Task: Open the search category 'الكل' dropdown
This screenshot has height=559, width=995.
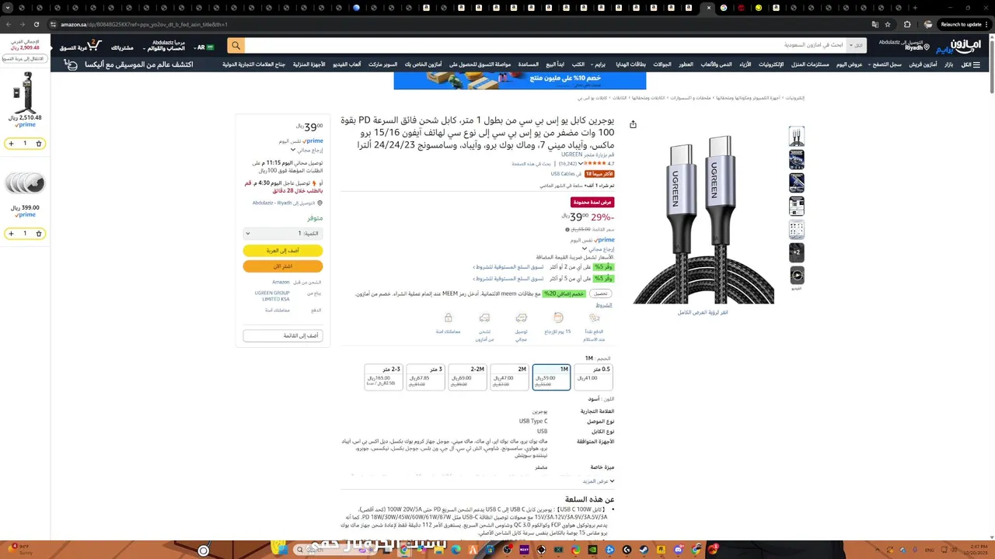Action: pos(855,45)
